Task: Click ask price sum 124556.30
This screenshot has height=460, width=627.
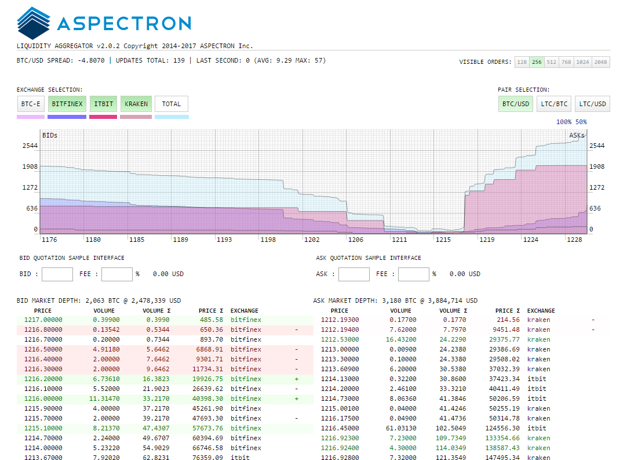Action: click(x=502, y=428)
